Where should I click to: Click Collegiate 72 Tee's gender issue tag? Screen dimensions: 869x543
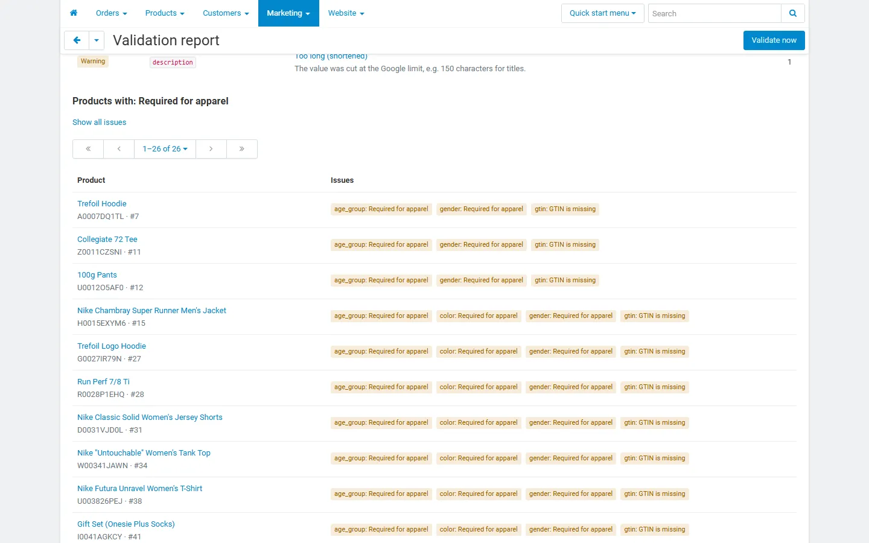(482, 245)
